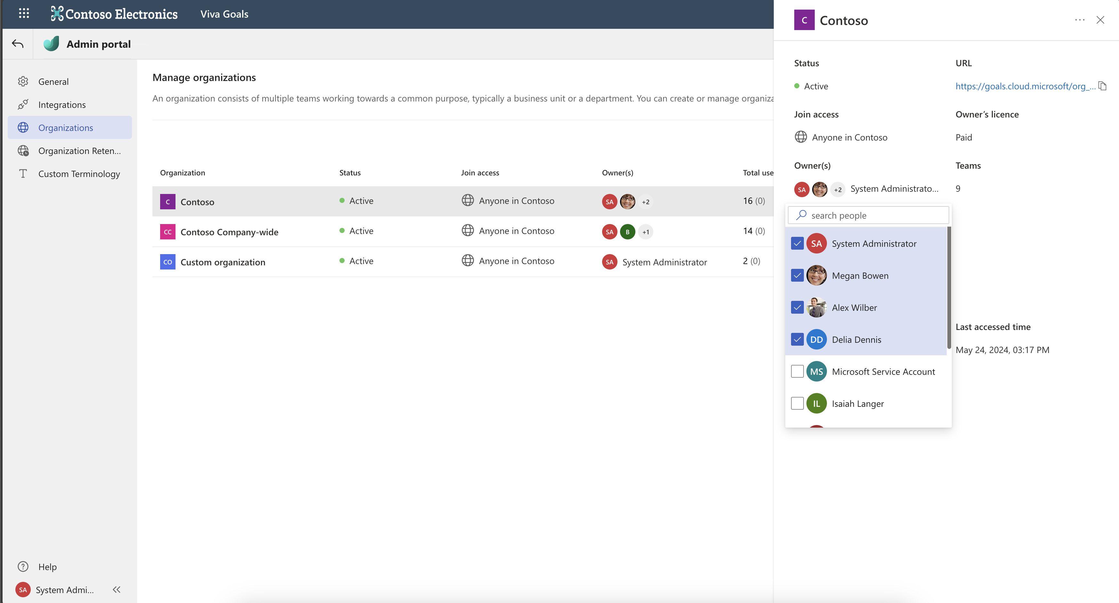Click the purple C avatar in Contoso row
Viewport: 1119px width, 603px height.
pyautogui.click(x=168, y=202)
